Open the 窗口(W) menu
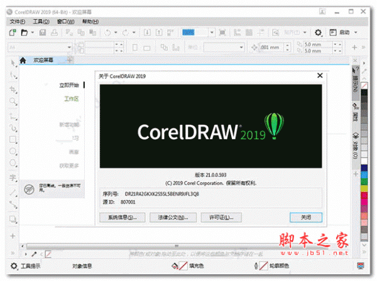The height and width of the screenshot is (281, 377). [x=65, y=21]
